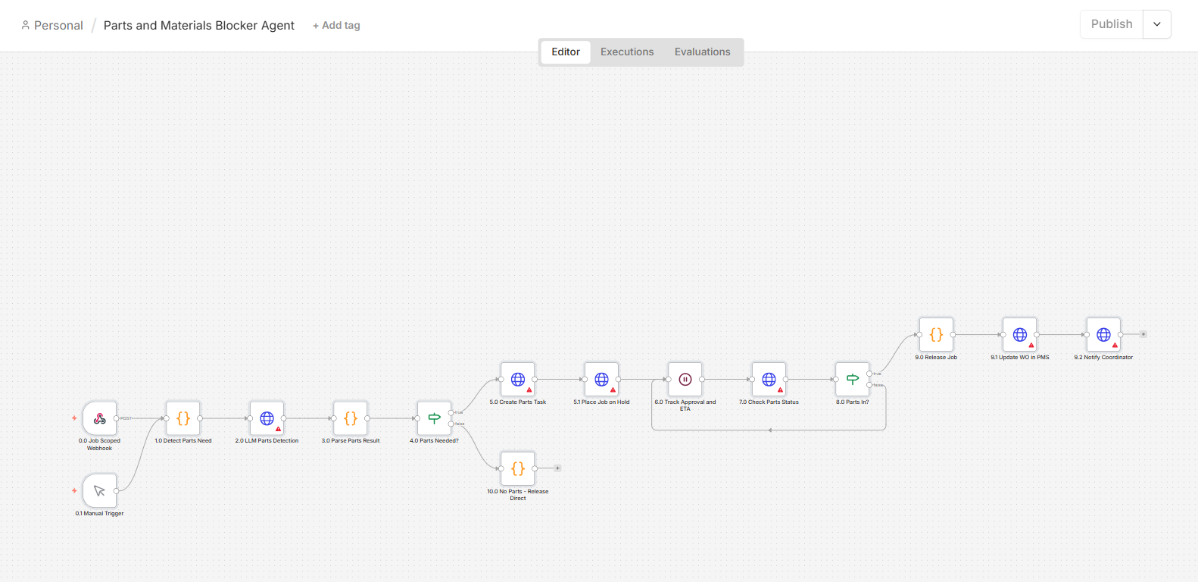Open the 5.1 Place Job on Hold node
Viewport: 1198px width, 582px height.
[x=602, y=380]
